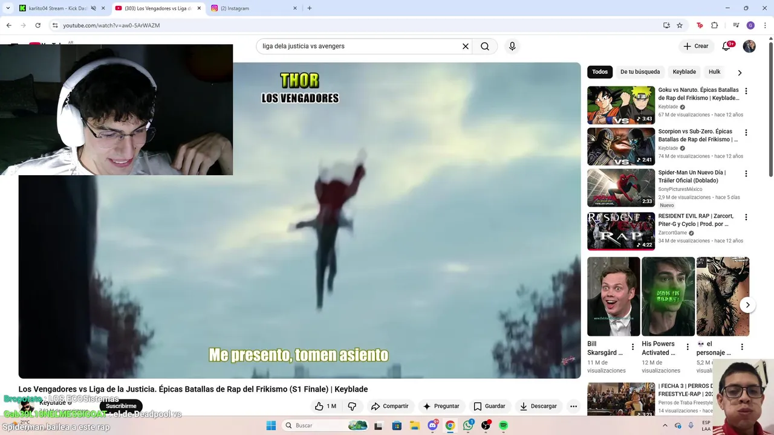Open options menu for Spider-Man trailer

click(746, 173)
